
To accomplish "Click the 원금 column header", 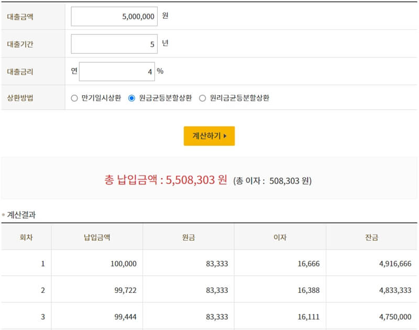I will click(188, 236).
